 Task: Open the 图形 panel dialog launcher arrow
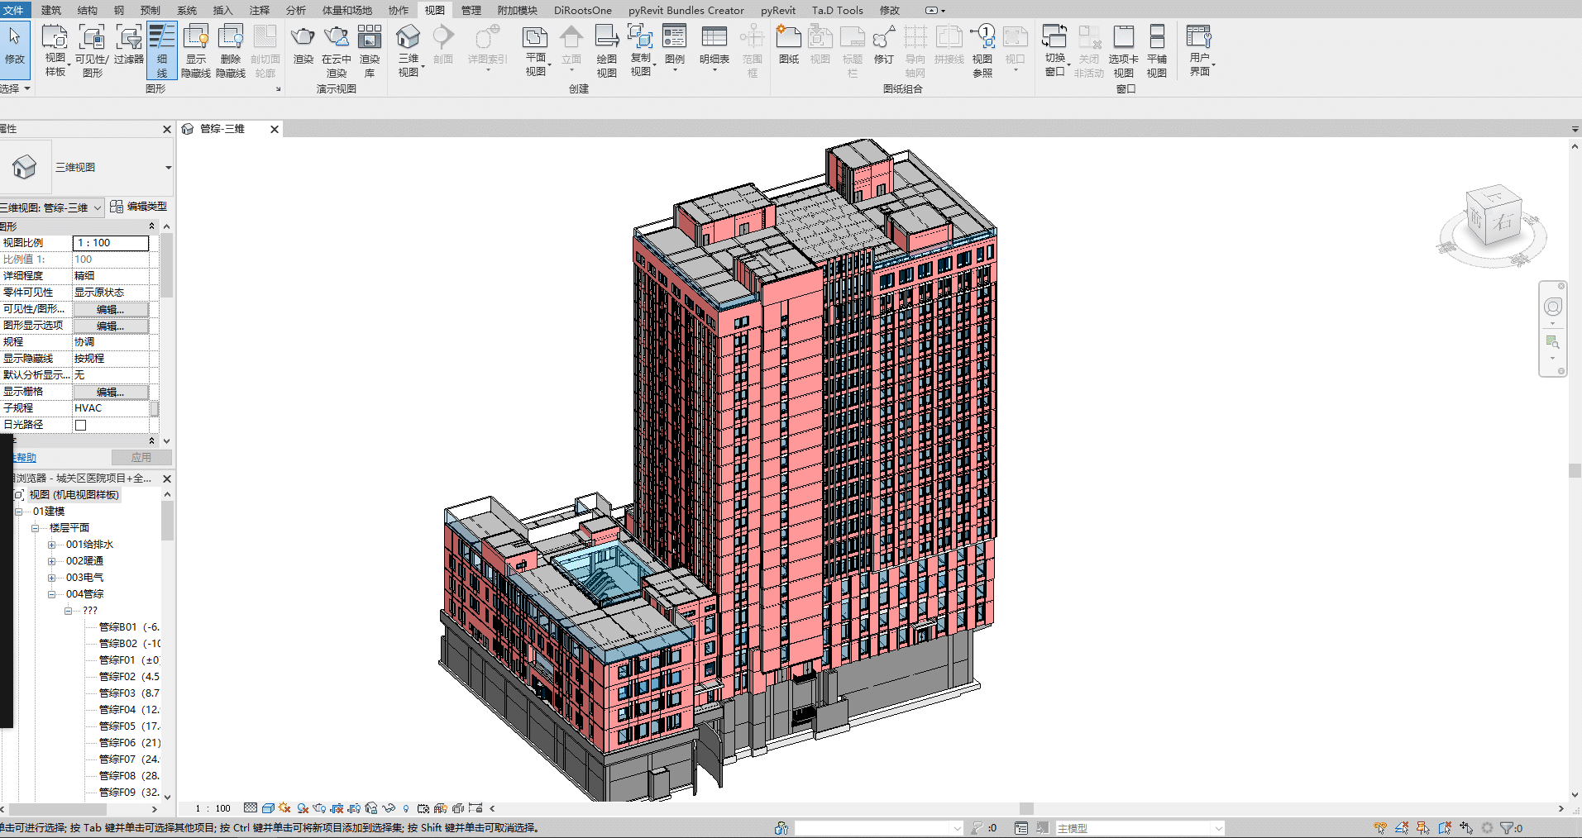point(278,89)
